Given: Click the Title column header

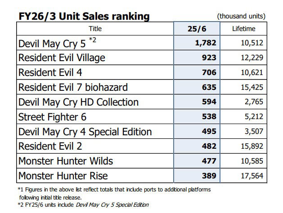Looking at the screenshot, I should (95, 29).
